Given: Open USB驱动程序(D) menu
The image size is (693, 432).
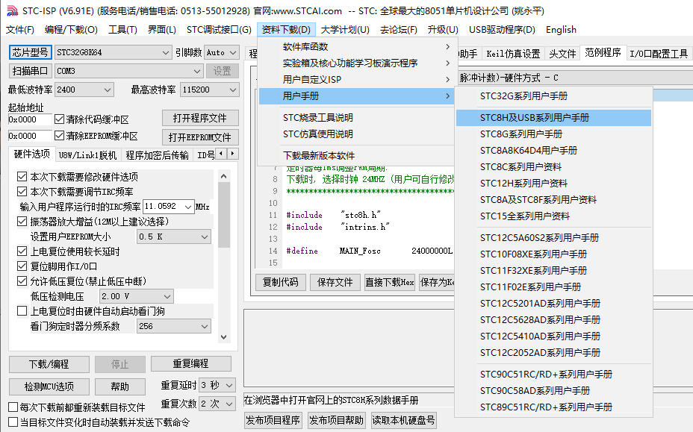Looking at the screenshot, I should (502, 30).
